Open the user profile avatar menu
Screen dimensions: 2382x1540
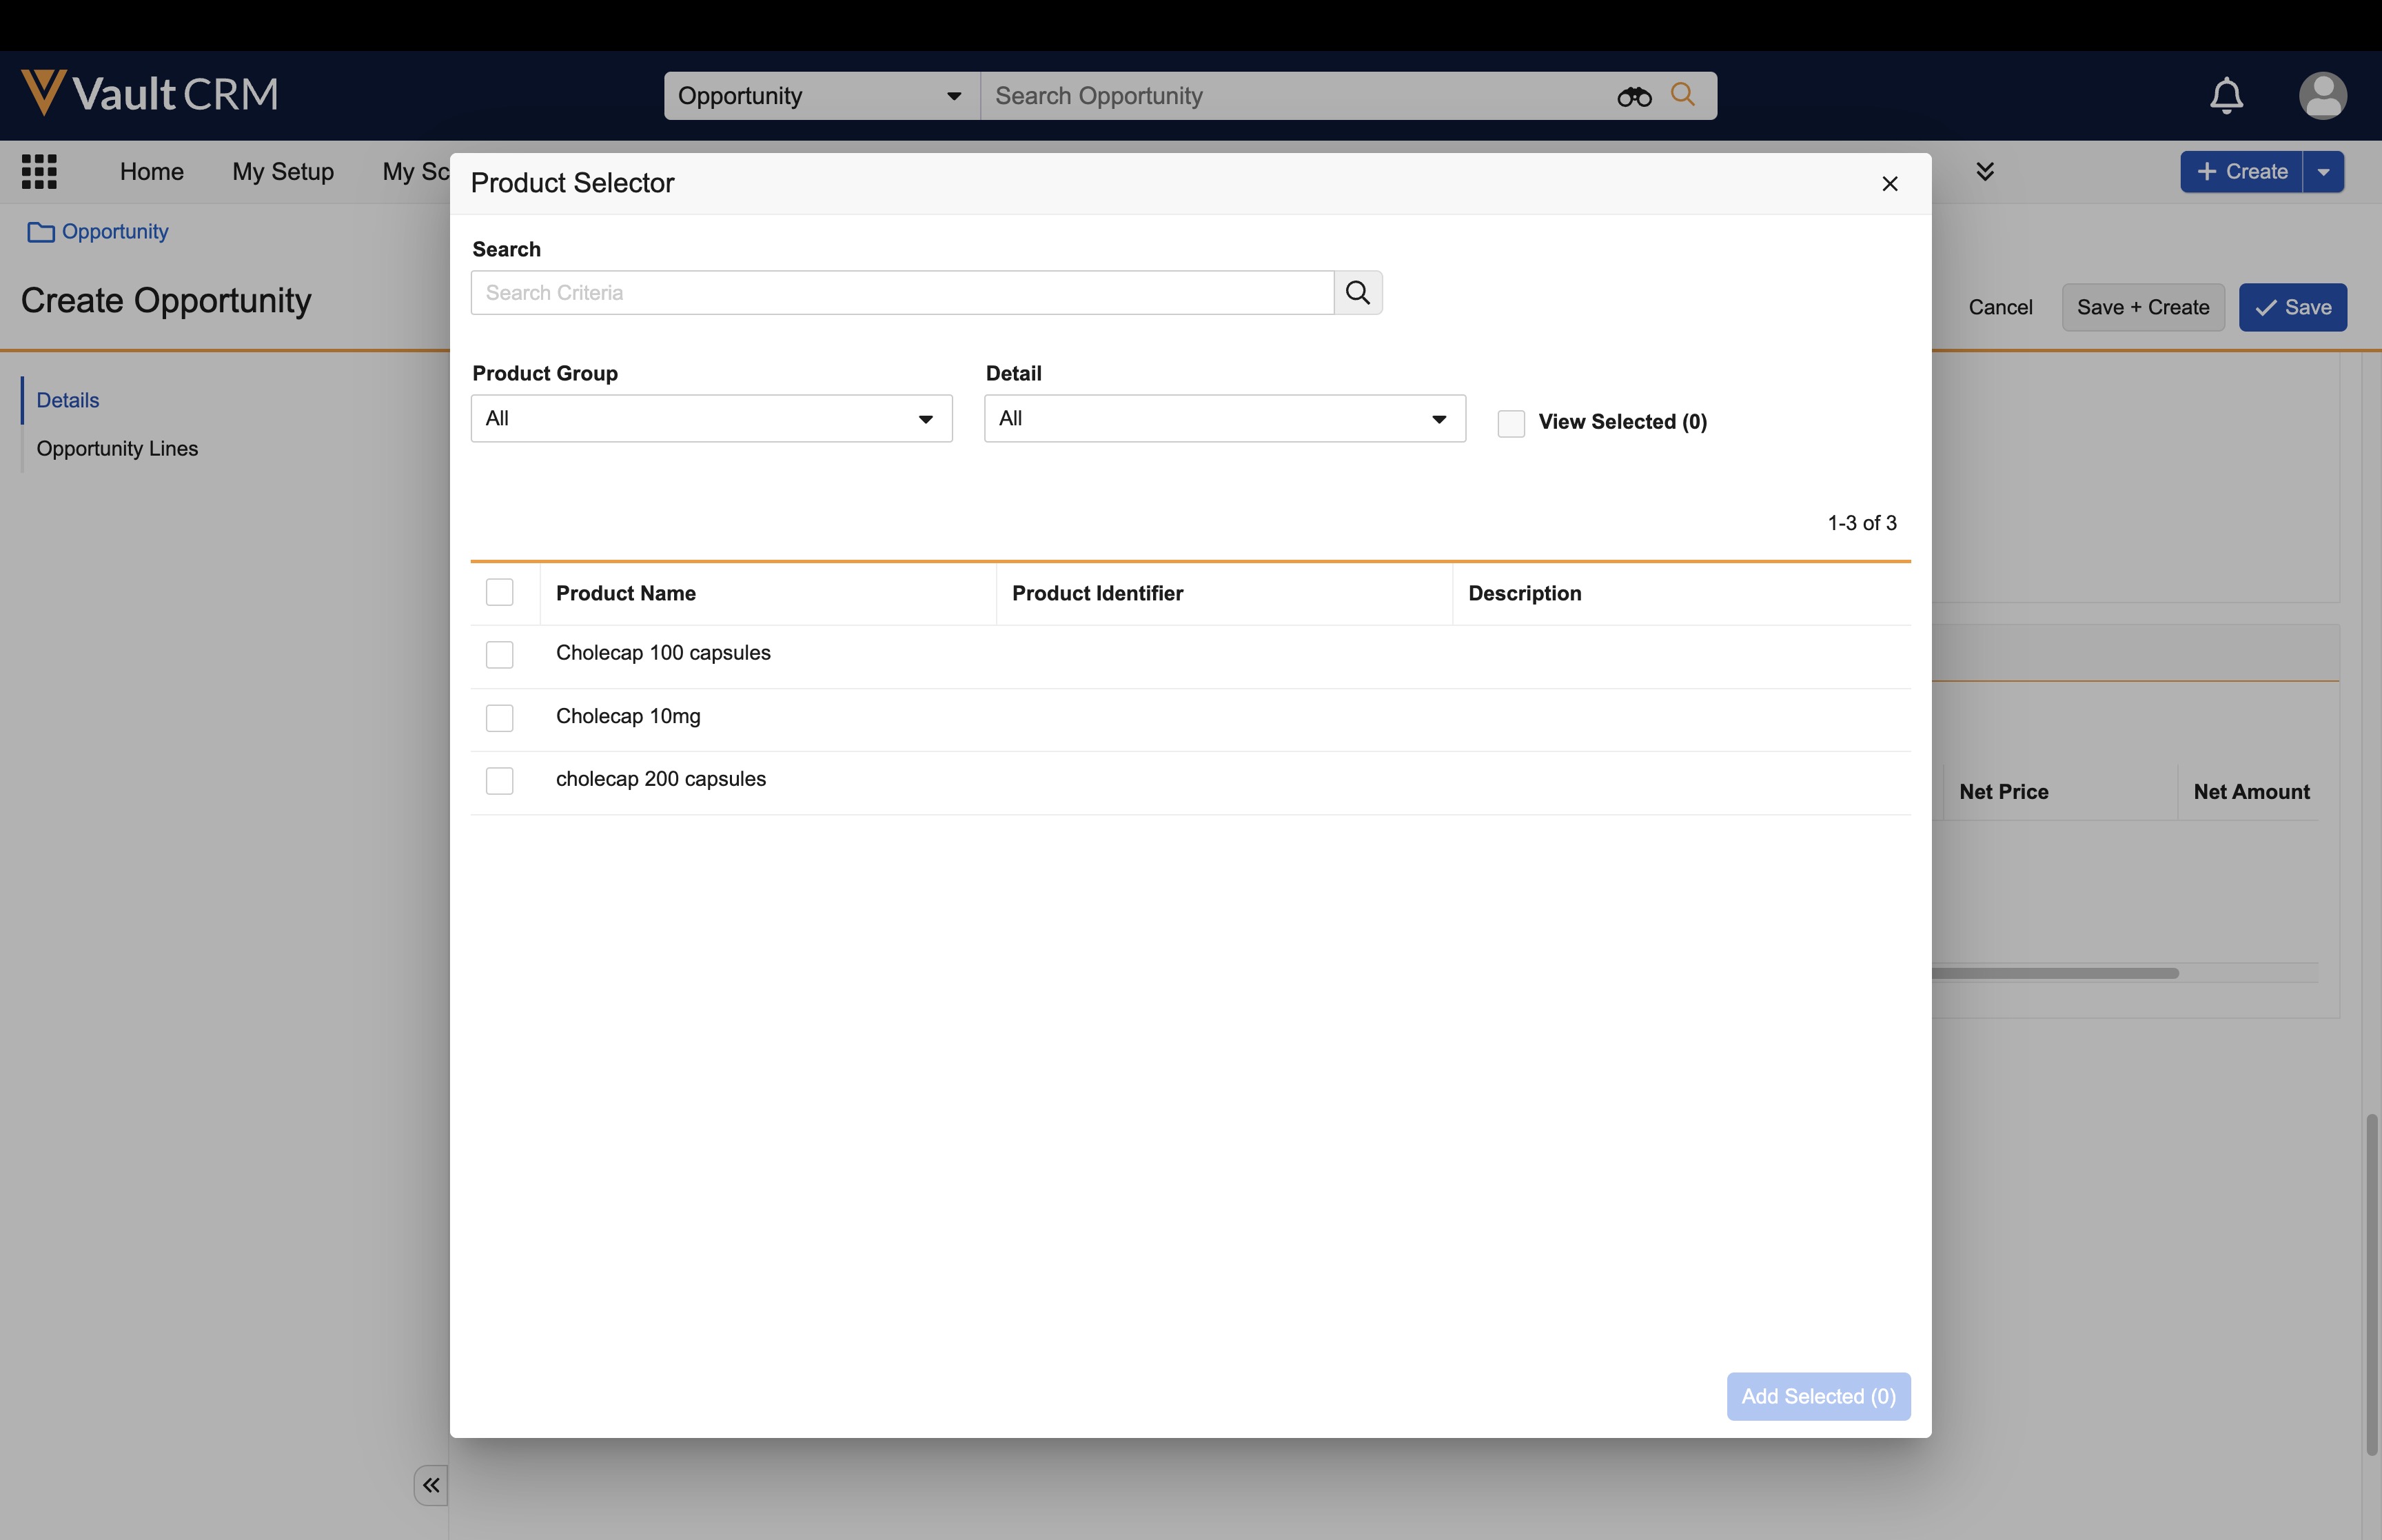(2322, 96)
